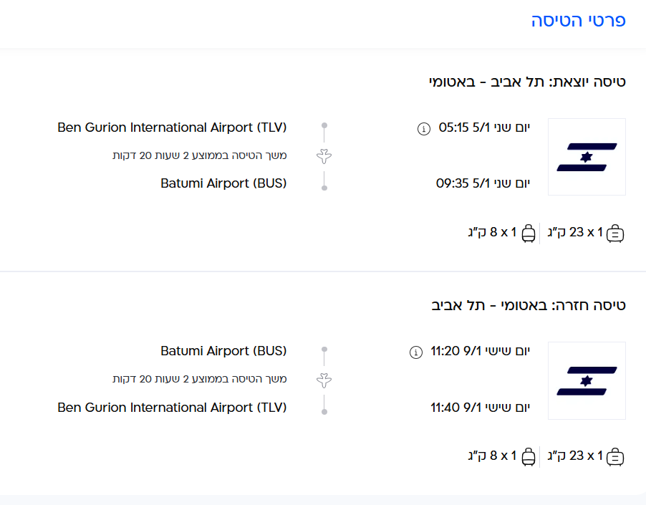This screenshot has height=505, width=646.
Task: Click the return flight title באטומי - תל אביב
Action: [529, 304]
